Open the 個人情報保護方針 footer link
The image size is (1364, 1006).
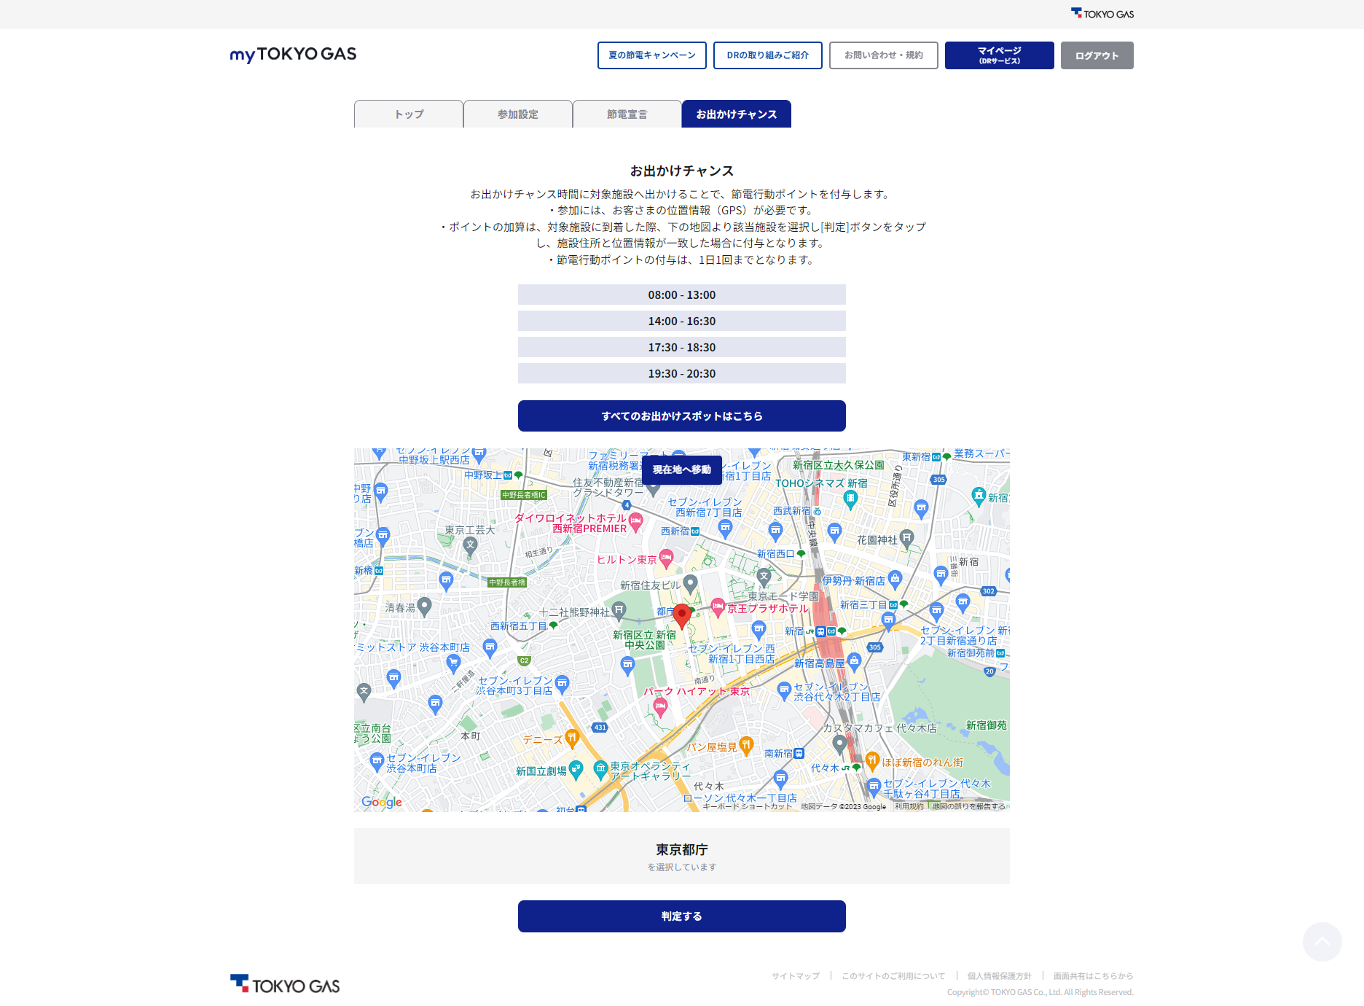[x=999, y=975]
